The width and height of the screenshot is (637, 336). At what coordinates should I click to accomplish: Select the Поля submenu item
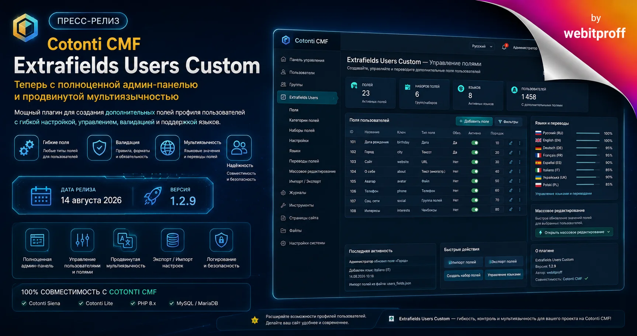pyautogui.click(x=294, y=110)
